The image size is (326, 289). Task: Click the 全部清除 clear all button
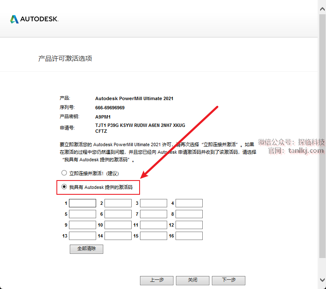pyautogui.click(x=87, y=249)
